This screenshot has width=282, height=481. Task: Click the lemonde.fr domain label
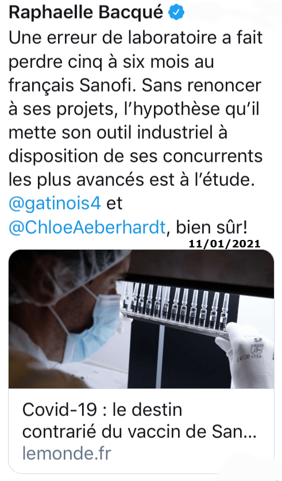click(x=67, y=453)
